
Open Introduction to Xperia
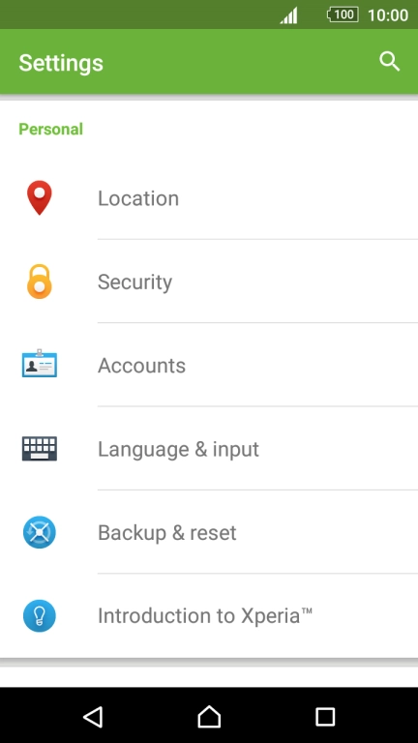point(209,615)
